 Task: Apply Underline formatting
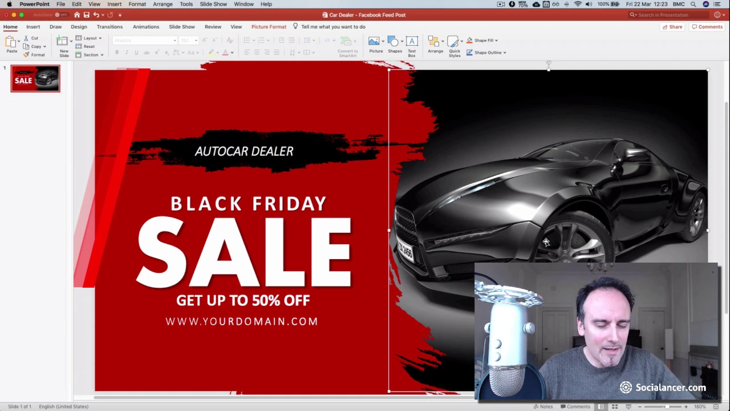(x=136, y=53)
